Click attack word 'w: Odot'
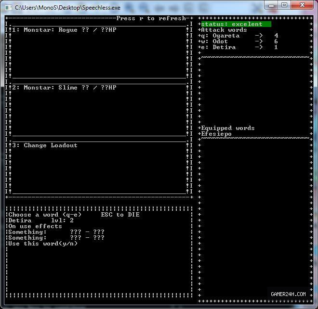This screenshot has width=318, height=309. tap(214, 41)
